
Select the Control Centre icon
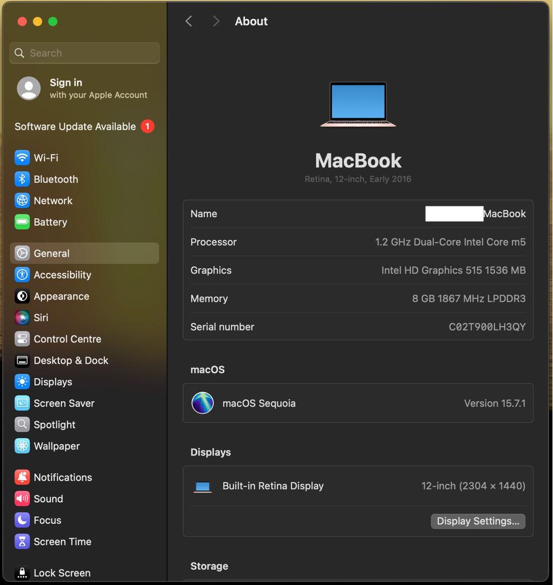click(x=22, y=339)
